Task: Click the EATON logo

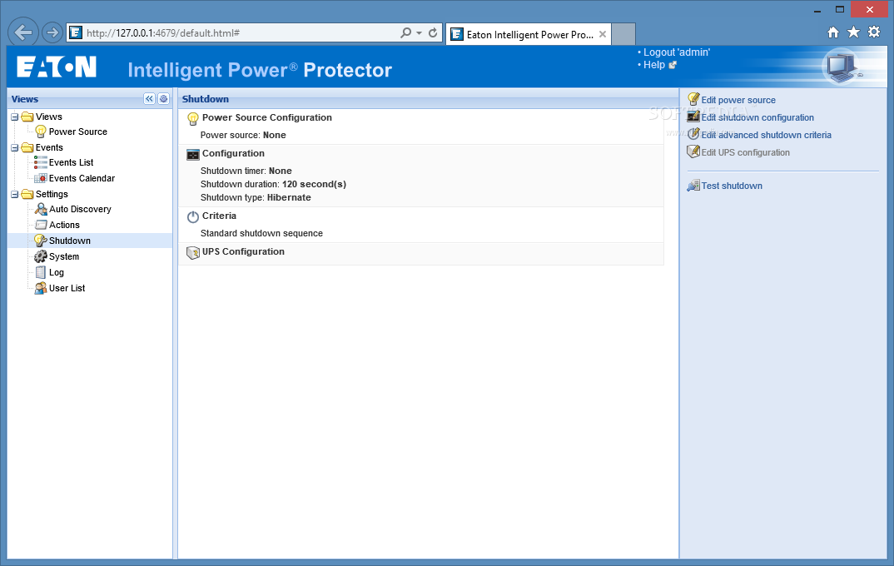Action: point(57,67)
